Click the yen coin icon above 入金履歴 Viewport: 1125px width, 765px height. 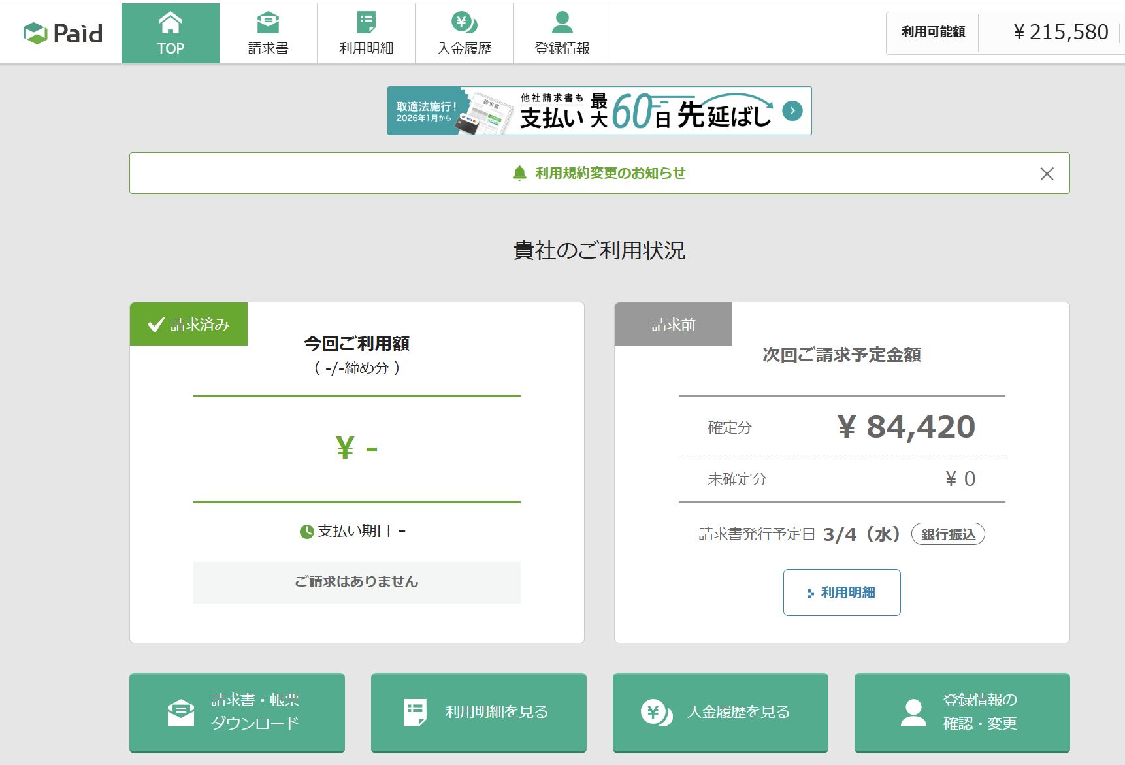click(464, 20)
